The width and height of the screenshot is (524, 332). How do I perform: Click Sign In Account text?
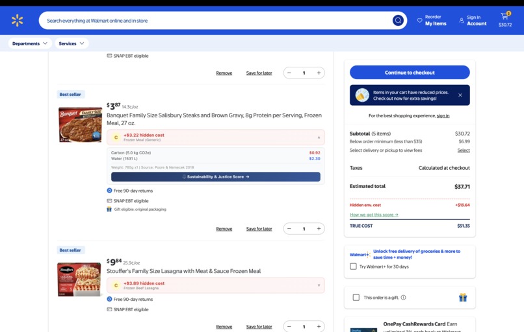pos(477,20)
